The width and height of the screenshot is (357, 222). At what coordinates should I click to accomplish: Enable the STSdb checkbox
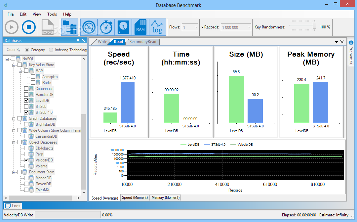click(x=26, y=107)
